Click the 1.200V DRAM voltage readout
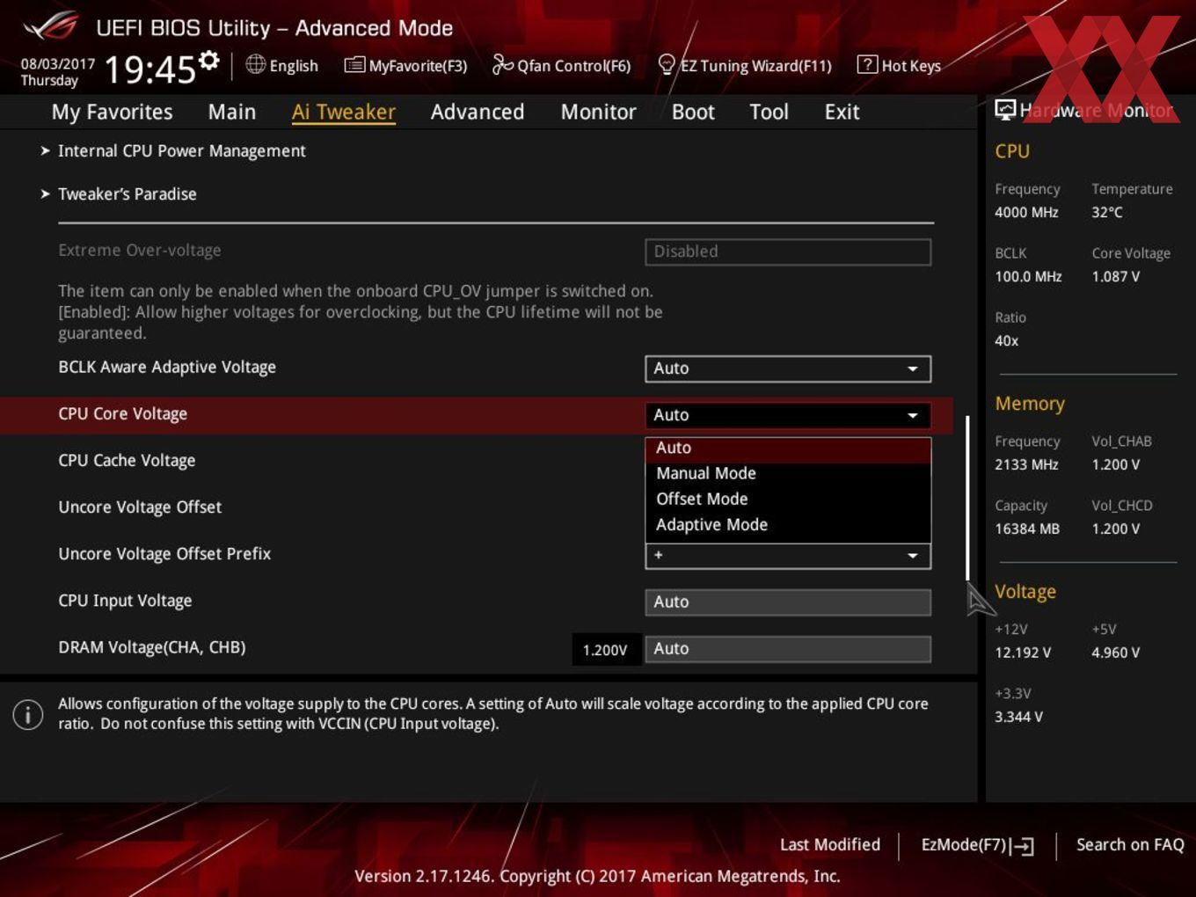The height and width of the screenshot is (897, 1196). click(605, 650)
